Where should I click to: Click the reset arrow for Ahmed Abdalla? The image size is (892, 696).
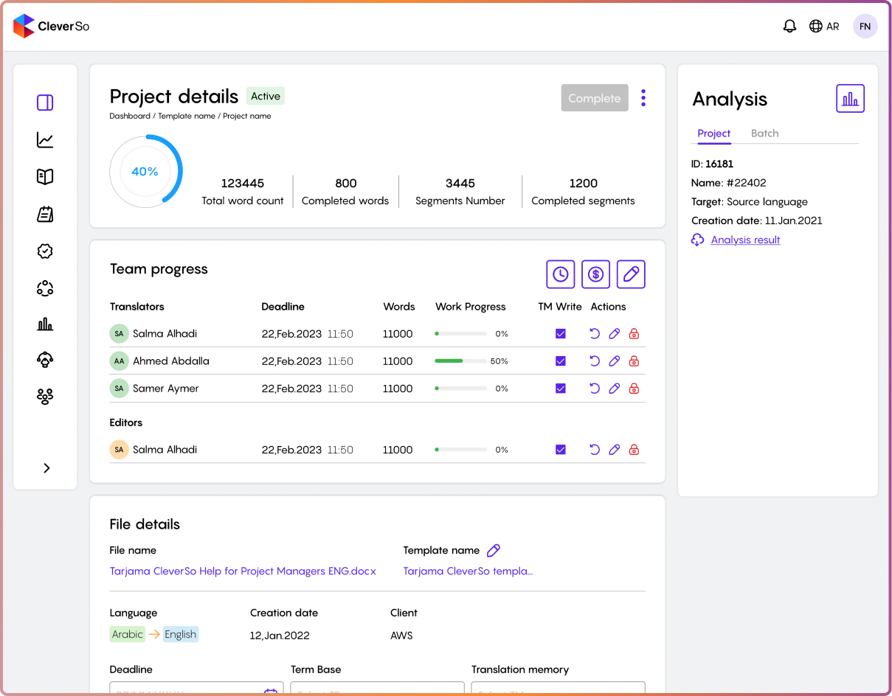pos(595,361)
